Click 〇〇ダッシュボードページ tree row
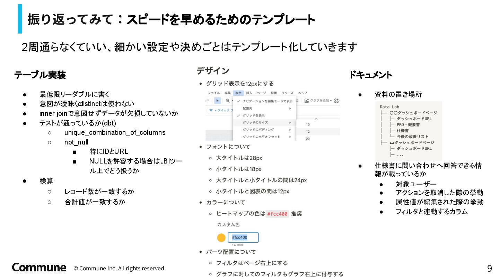 tap(413, 113)
